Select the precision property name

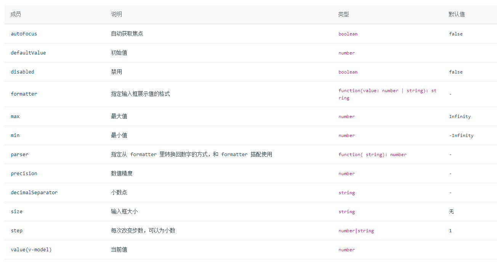[24, 173]
